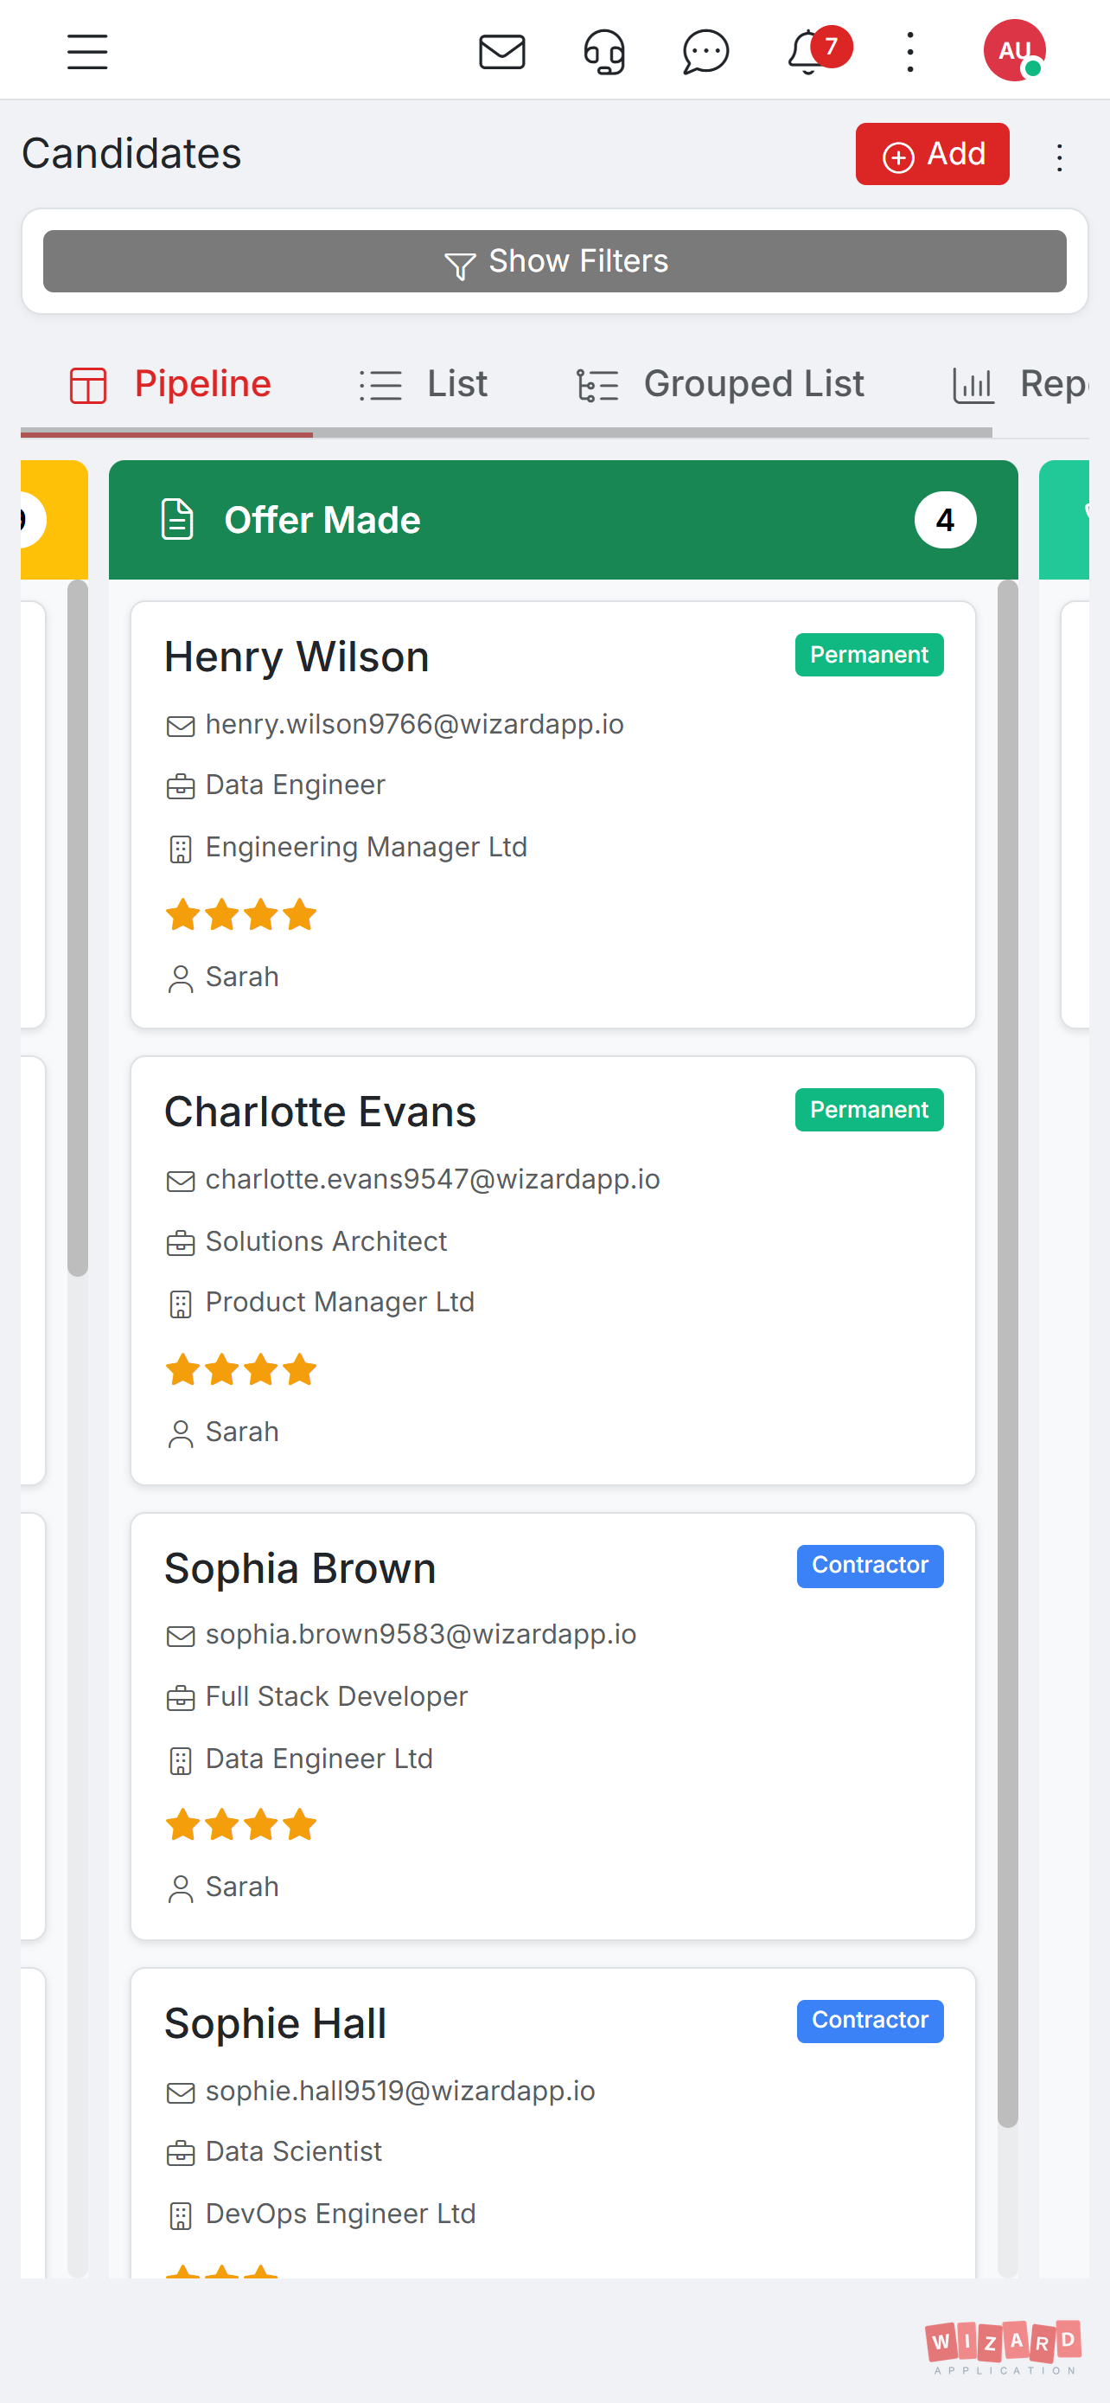Open the mail envelope icon
Image resolution: width=1110 pixels, height=2403 pixels.
tap(501, 51)
